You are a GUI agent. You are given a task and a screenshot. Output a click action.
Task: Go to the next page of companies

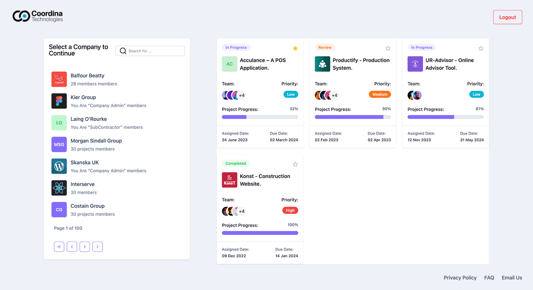85,246
